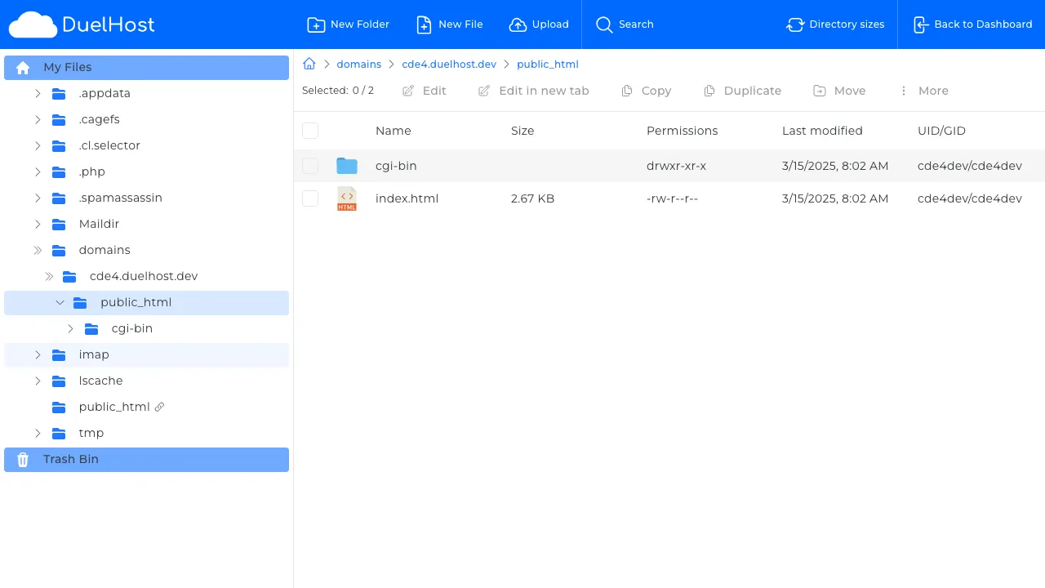Click the New File icon
The image size is (1045, 588).
tap(424, 24)
